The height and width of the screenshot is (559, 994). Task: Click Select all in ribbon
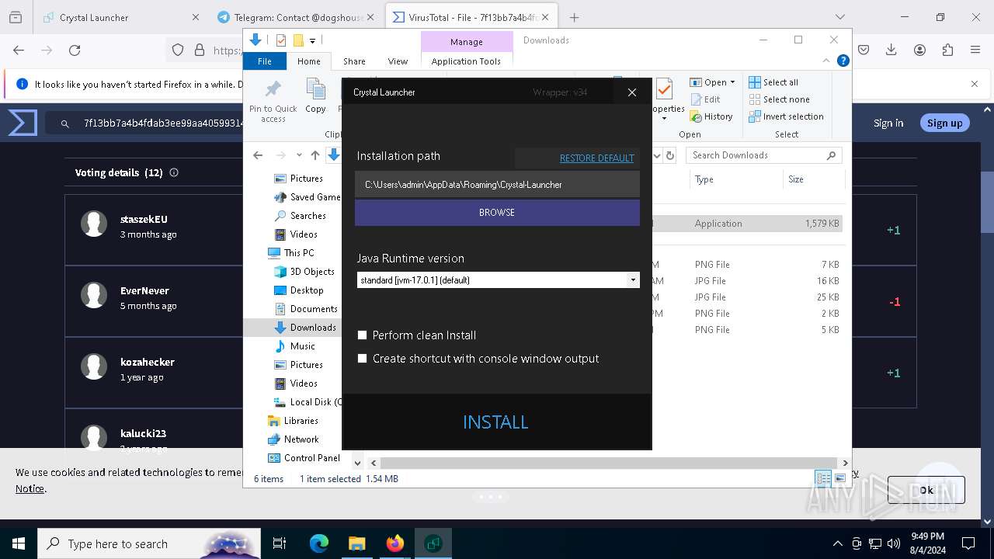coord(773,82)
